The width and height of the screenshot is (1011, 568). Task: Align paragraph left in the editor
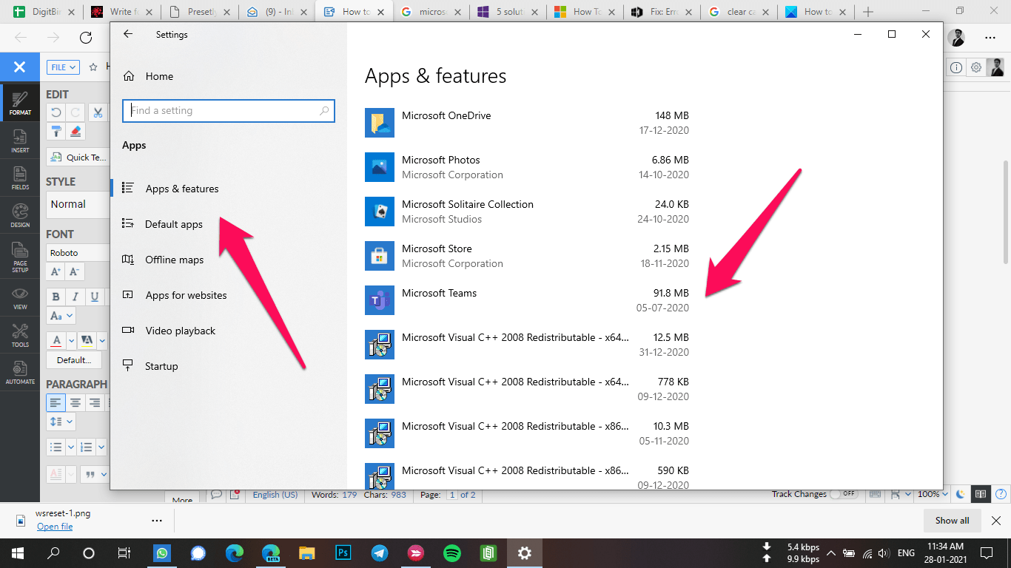(x=56, y=402)
